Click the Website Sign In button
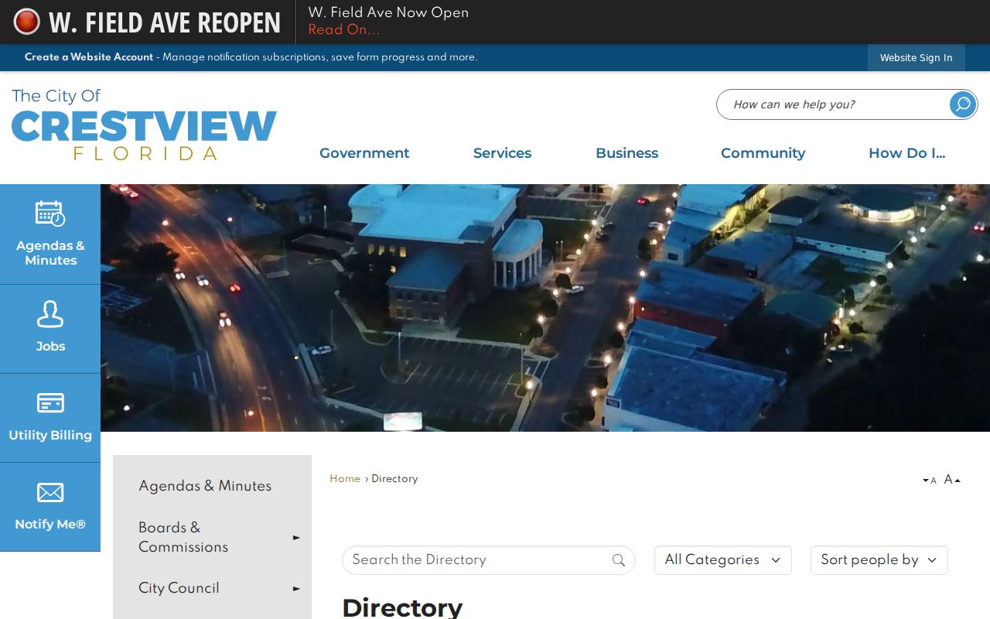This screenshot has height=619, width=990. click(x=917, y=58)
